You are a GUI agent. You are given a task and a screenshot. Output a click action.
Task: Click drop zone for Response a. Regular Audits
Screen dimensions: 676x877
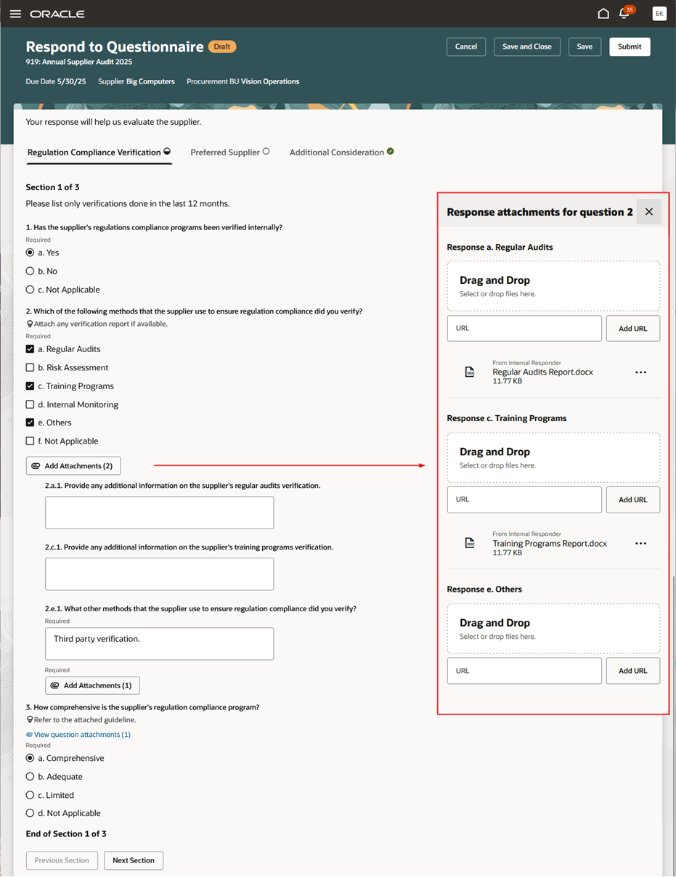553,286
